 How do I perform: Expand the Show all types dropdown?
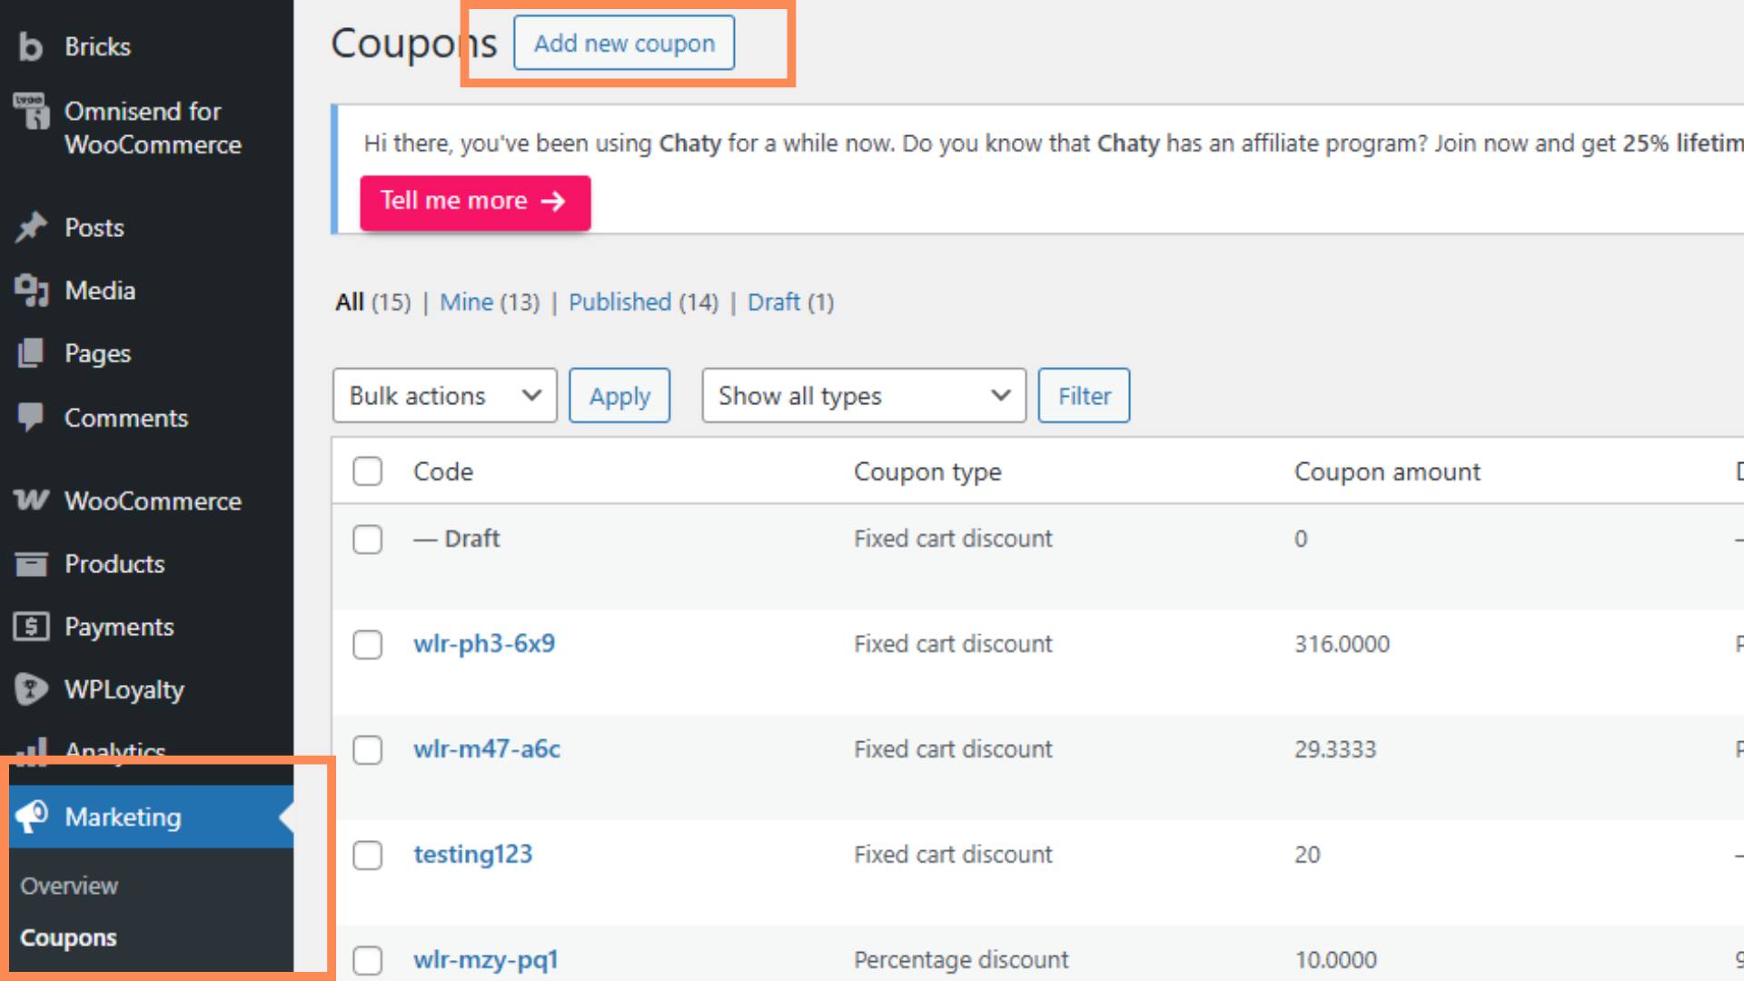[863, 396]
